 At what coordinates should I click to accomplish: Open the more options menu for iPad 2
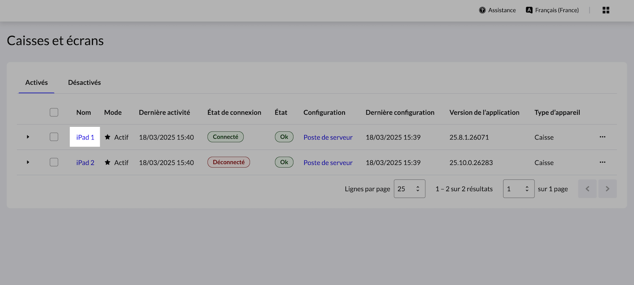pyautogui.click(x=602, y=162)
